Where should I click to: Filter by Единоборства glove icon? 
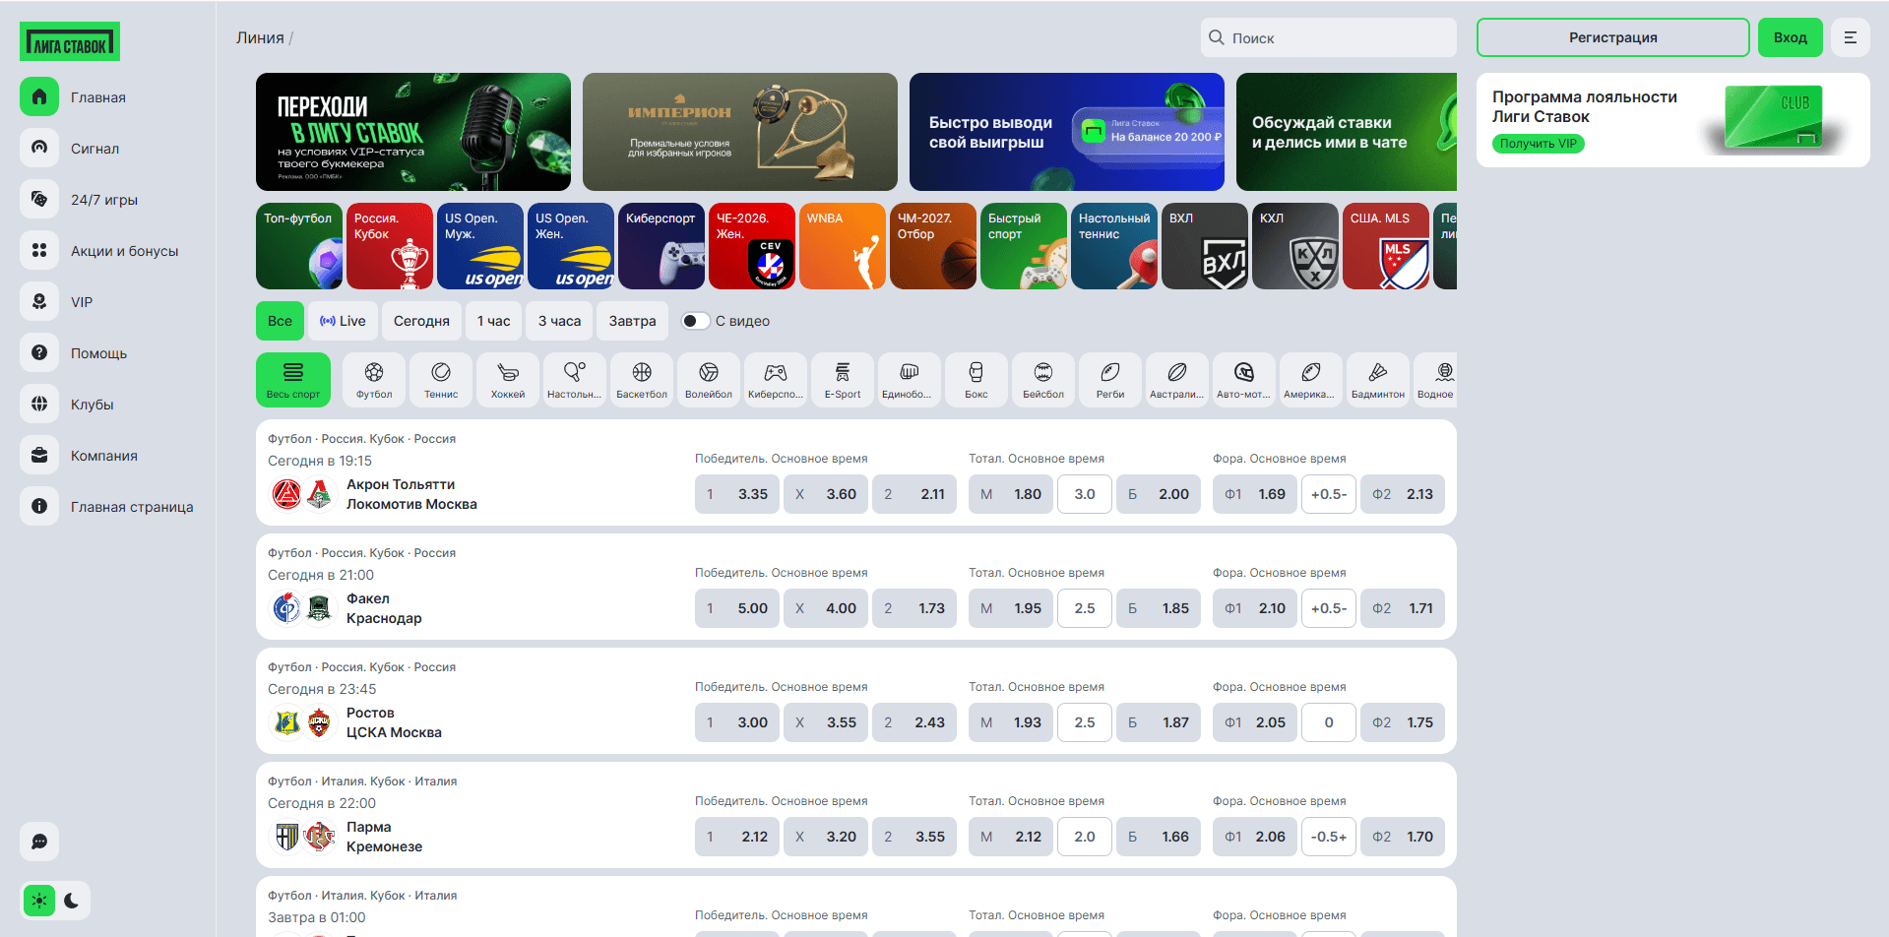(x=910, y=379)
